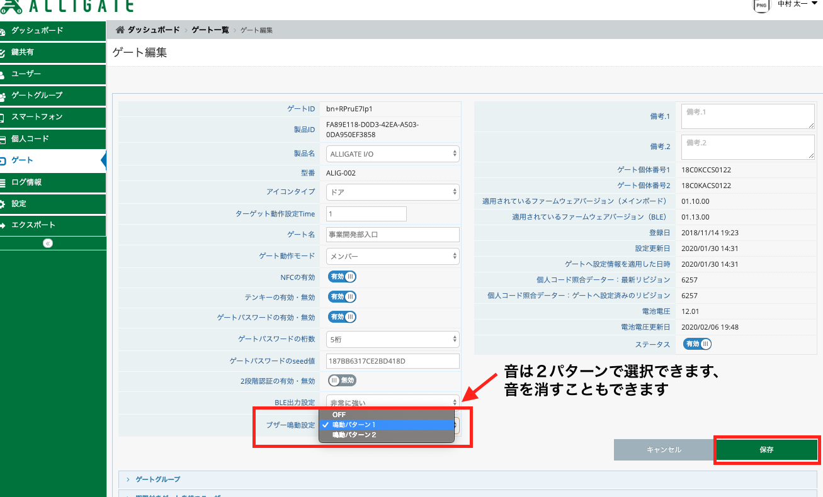Click the ゲート名 input field
The image size is (823, 497).
coord(393,234)
